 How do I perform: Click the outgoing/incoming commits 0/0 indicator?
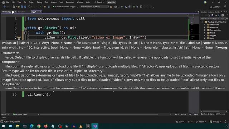click(x=180, y=122)
